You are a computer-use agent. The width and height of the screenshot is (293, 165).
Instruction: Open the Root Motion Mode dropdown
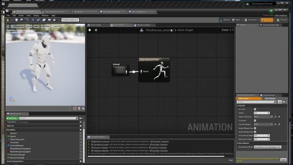point(267,147)
